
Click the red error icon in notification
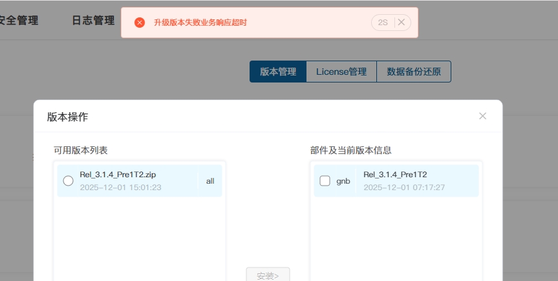[x=140, y=23]
